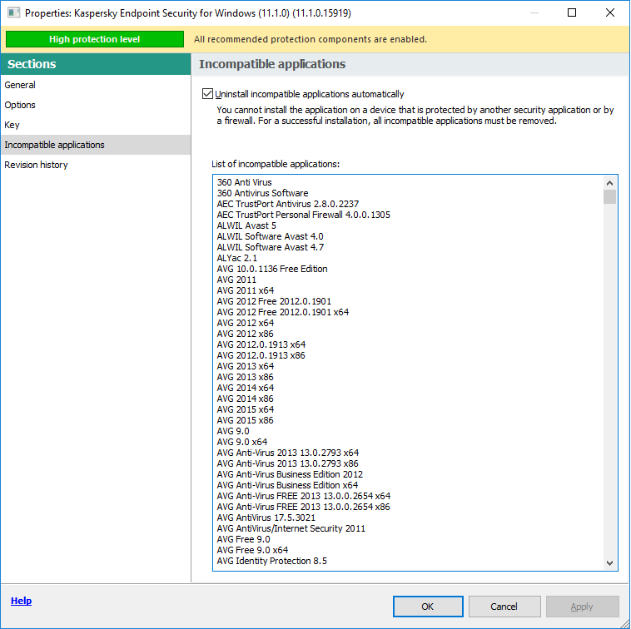Maximize the Properties window
Viewport: 631px width, 629px height.
[571, 12]
